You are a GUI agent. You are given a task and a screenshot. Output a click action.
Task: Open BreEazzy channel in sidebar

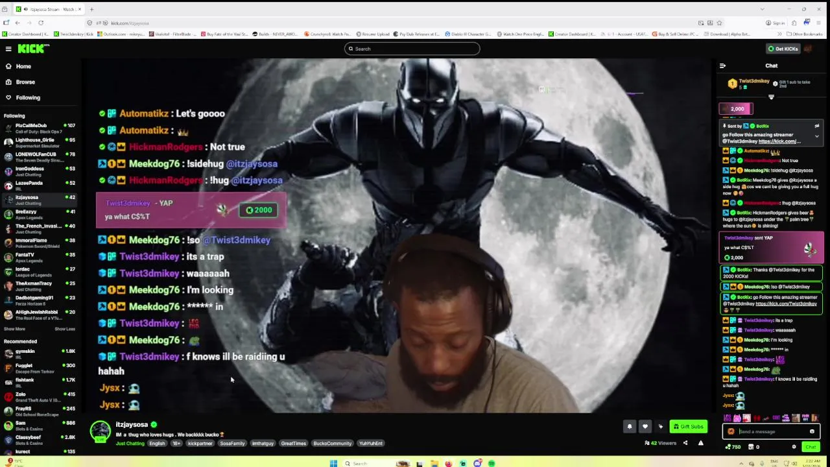coord(39,214)
